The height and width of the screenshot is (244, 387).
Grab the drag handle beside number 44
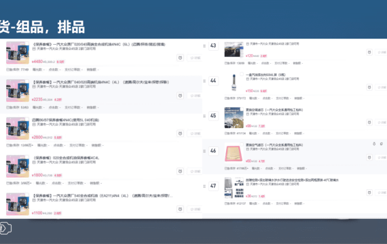click(x=204, y=81)
